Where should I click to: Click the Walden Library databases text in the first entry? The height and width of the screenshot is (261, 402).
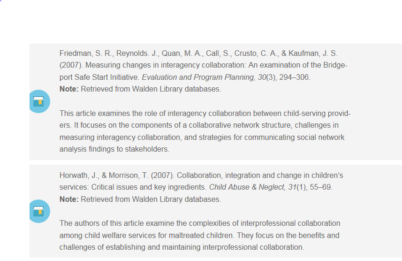point(176,89)
